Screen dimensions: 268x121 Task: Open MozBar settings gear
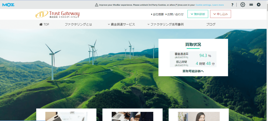click(x=242, y=4)
